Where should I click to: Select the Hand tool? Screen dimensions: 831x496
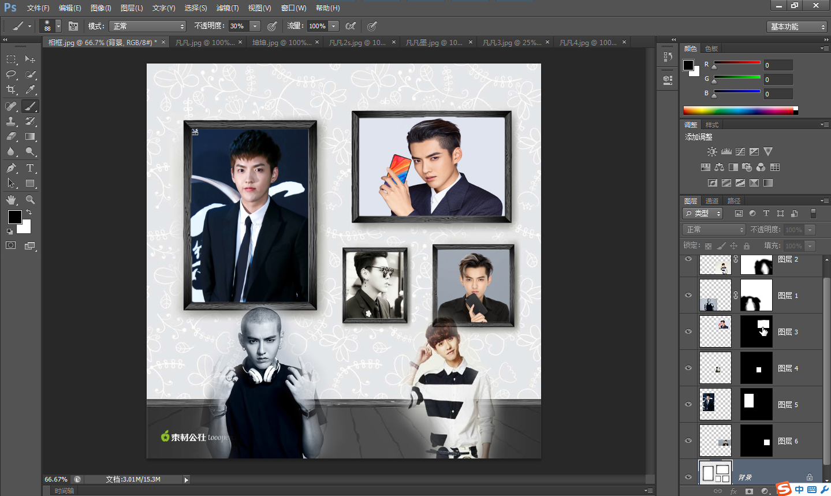click(11, 200)
